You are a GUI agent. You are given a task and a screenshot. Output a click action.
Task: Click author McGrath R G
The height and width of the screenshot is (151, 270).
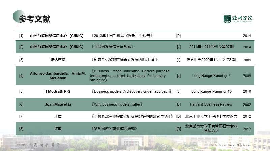(58, 91)
